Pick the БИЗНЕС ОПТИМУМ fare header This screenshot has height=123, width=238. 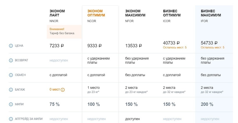pyautogui.click(x=172, y=13)
